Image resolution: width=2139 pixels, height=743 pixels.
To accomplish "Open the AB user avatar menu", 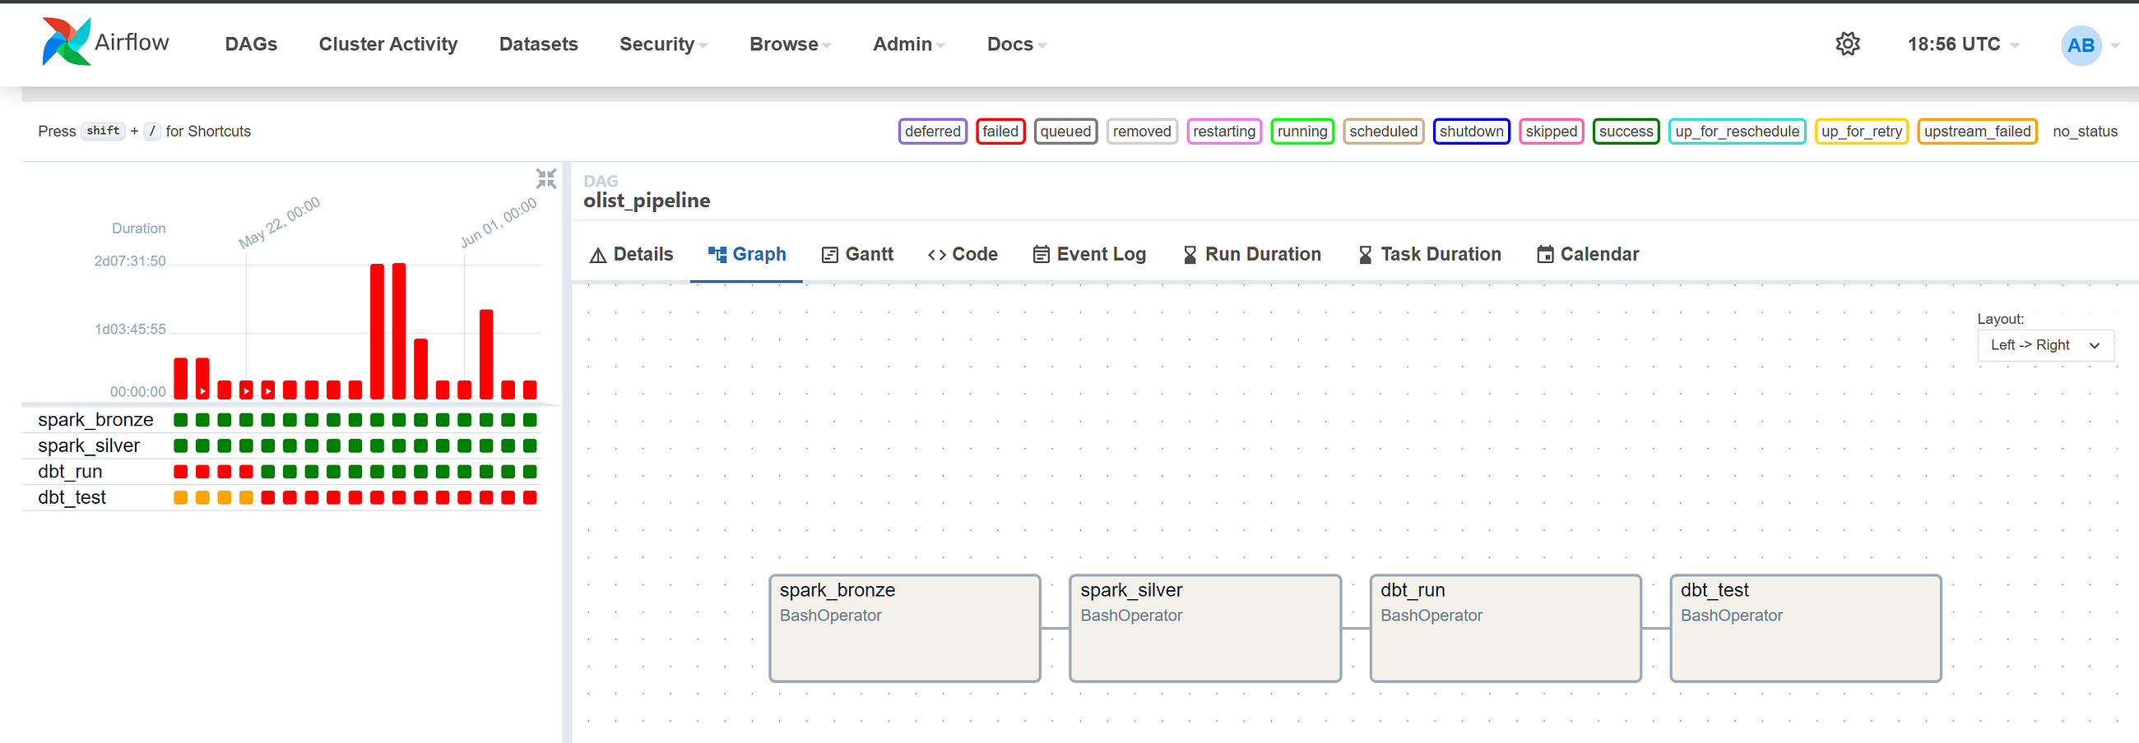I will coord(2080,44).
